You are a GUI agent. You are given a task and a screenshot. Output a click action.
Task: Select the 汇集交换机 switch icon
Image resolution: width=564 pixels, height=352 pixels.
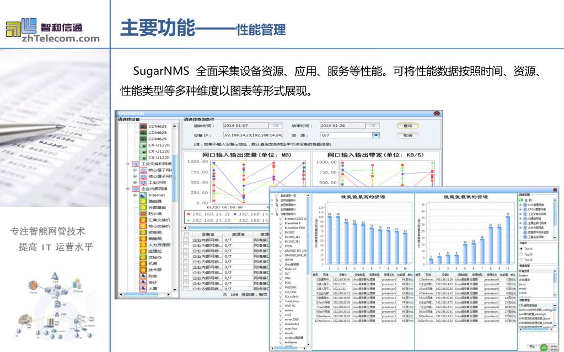coord(143,220)
